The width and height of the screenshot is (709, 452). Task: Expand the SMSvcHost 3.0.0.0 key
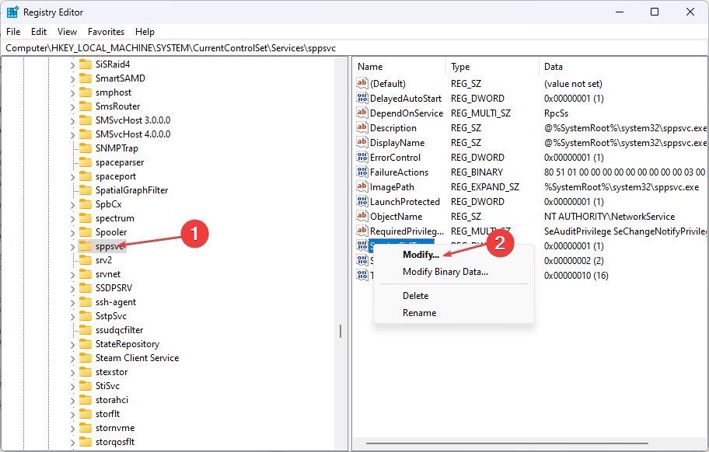[72, 121]
